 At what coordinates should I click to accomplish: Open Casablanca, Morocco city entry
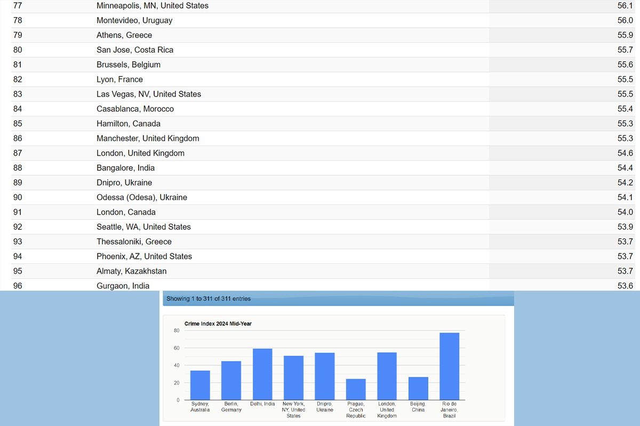coord(135,109)
